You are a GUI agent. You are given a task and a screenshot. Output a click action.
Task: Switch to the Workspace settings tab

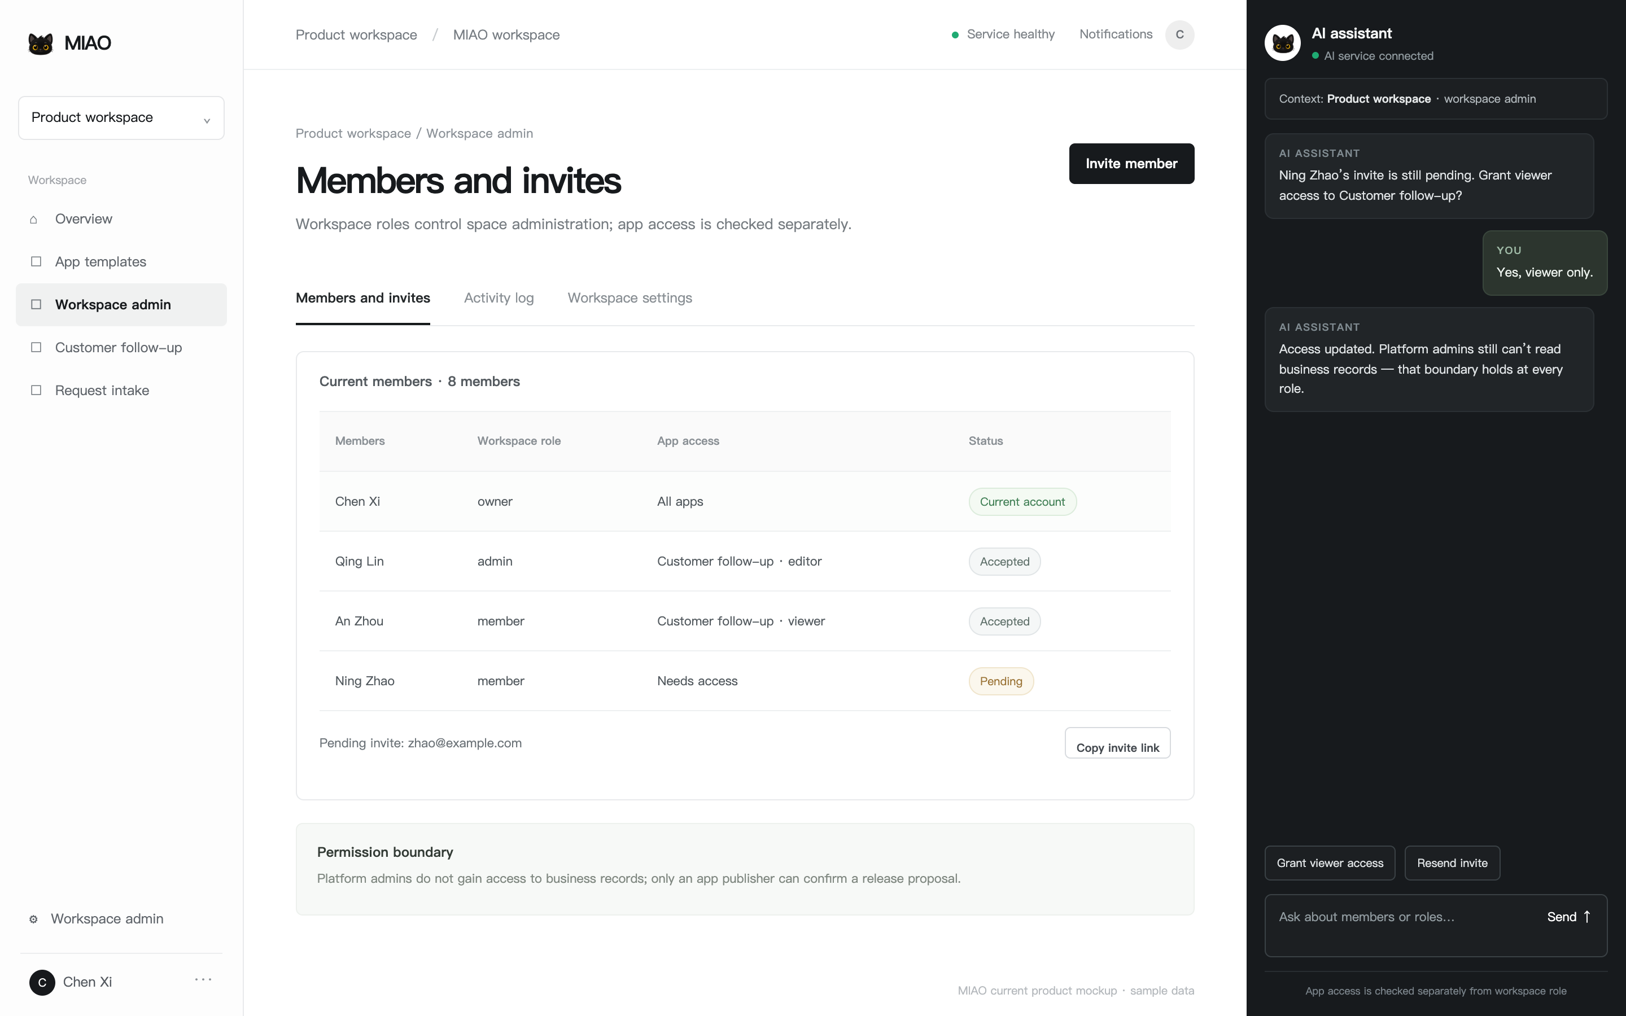tap(630, 299)
